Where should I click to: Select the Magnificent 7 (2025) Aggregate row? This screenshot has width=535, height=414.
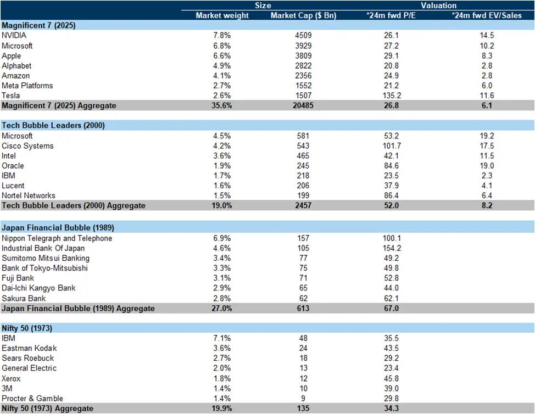pyautogui.click(x=267, y=105)
